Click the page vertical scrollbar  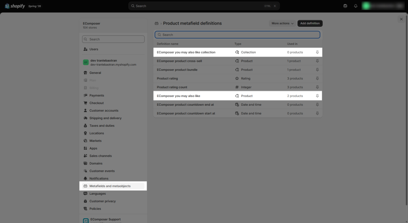pyautogui.click(x=406, y=109)
